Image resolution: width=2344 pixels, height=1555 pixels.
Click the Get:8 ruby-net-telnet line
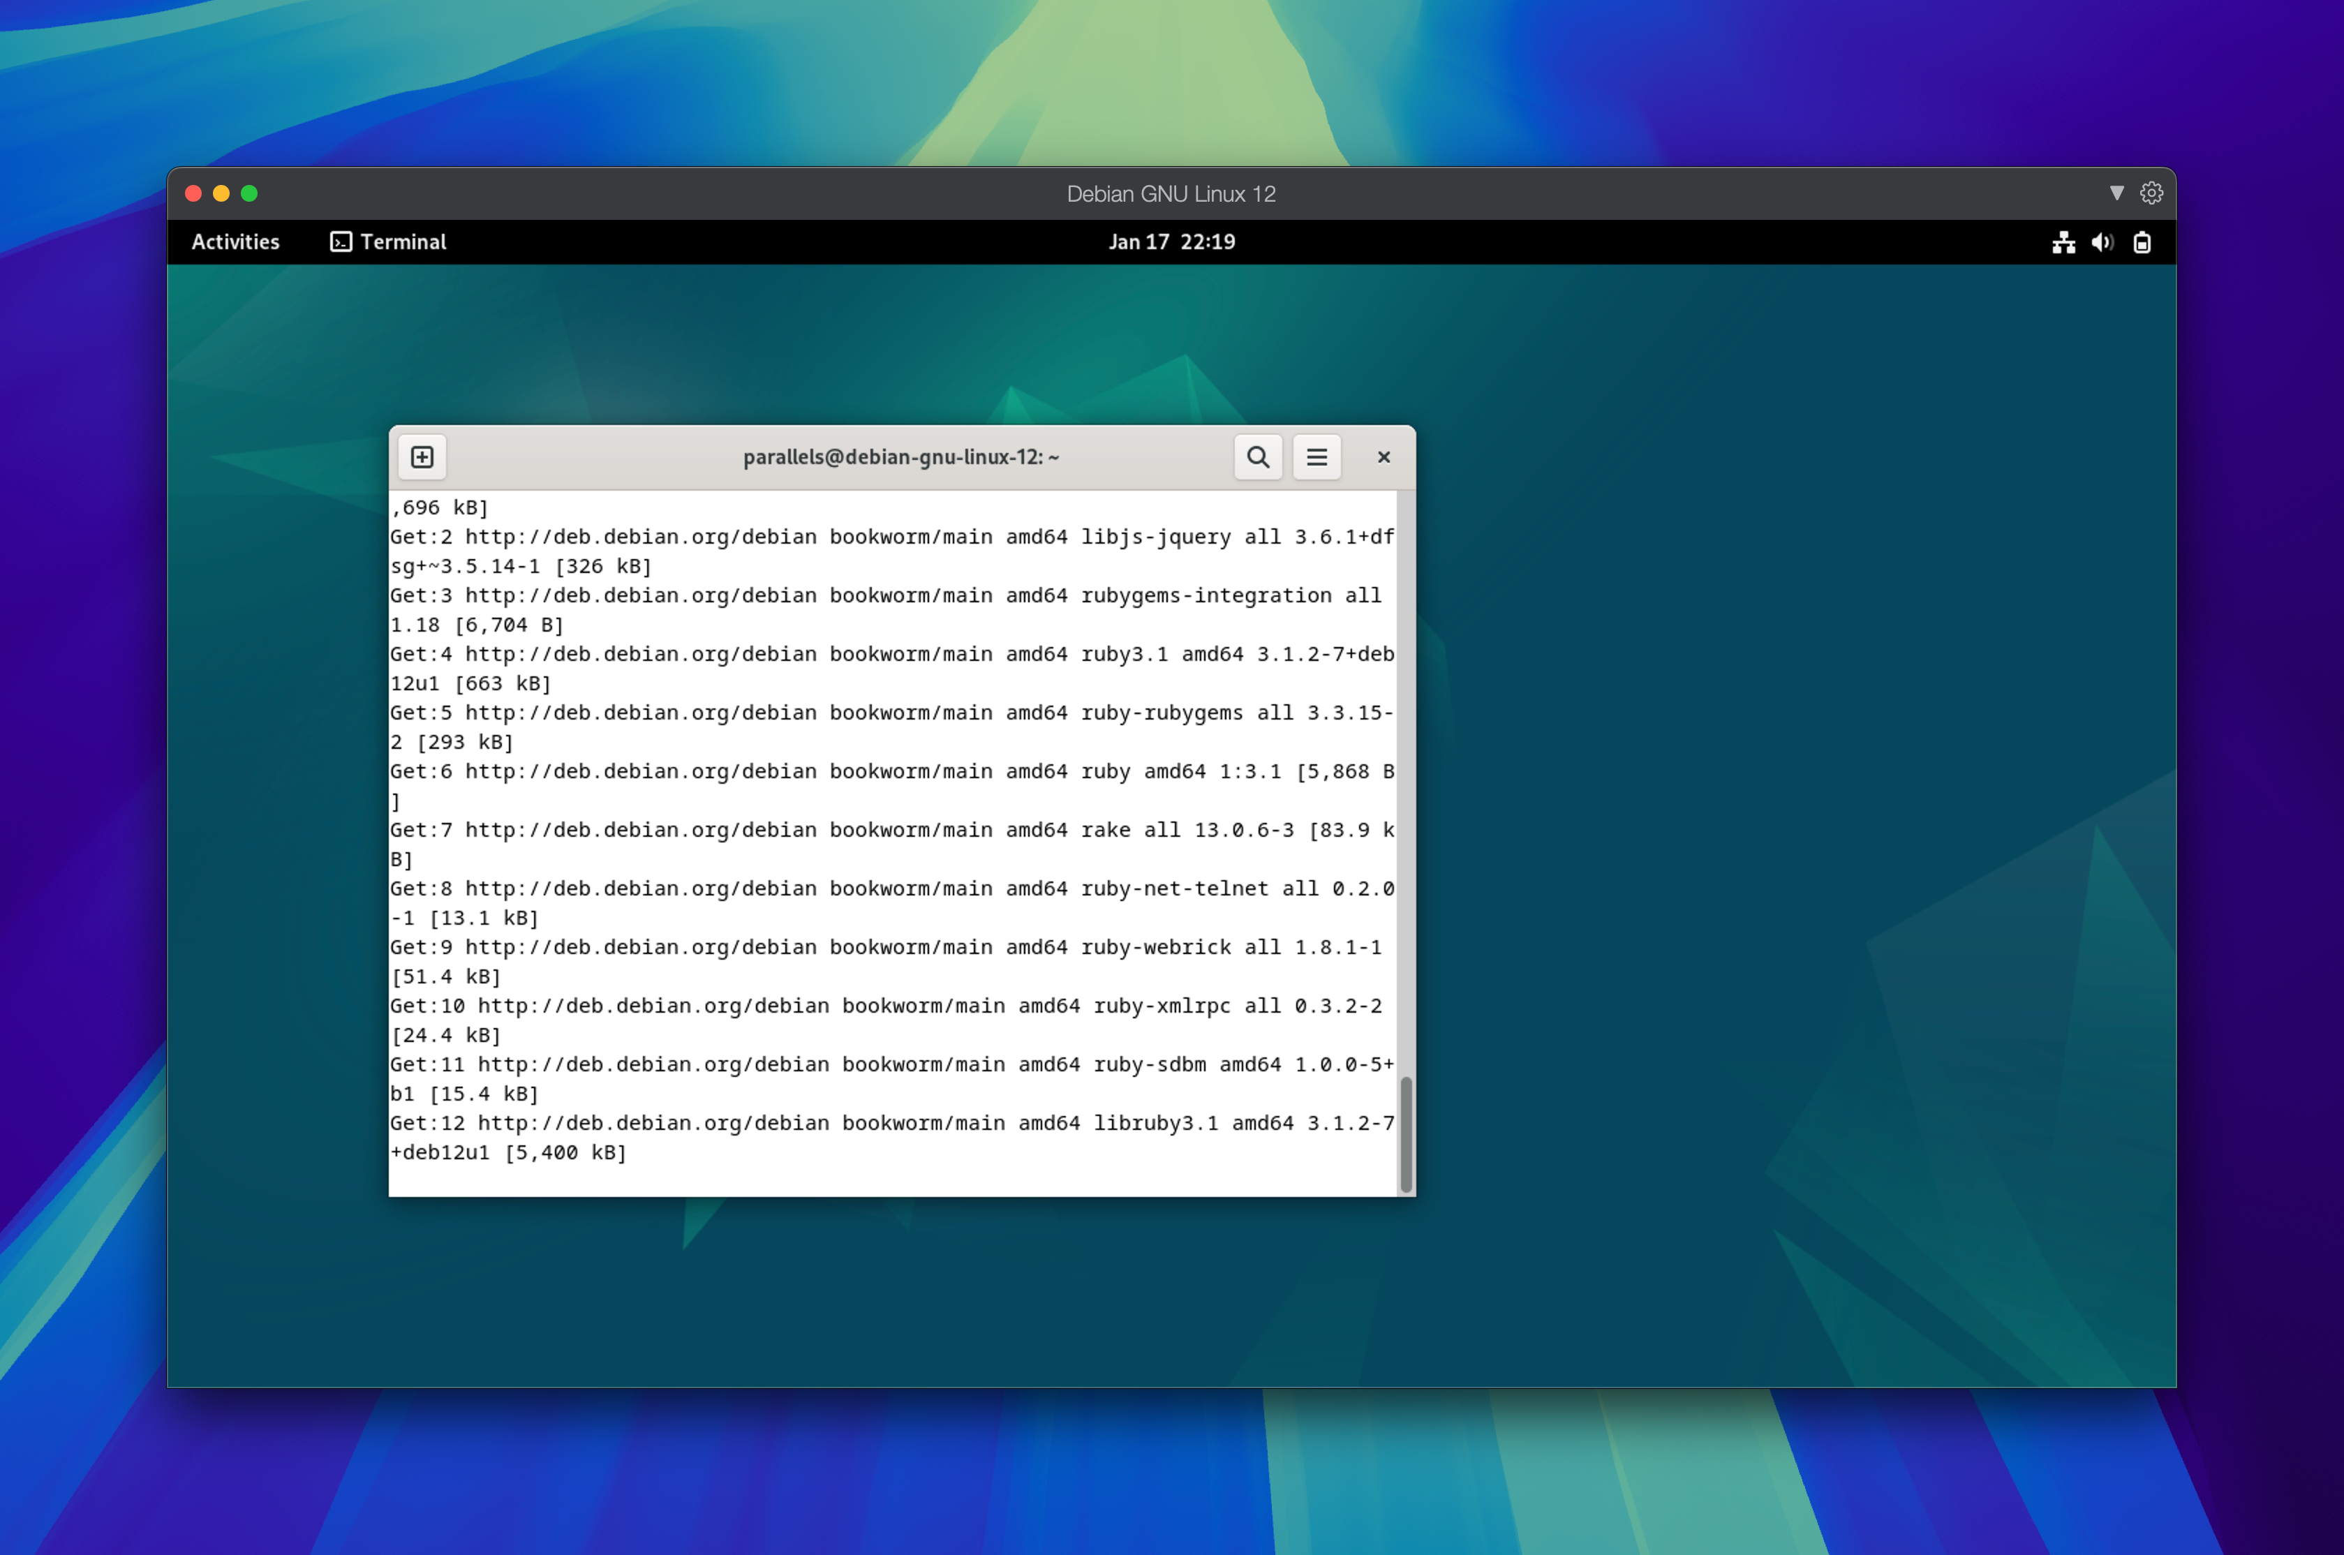point(891,888)
